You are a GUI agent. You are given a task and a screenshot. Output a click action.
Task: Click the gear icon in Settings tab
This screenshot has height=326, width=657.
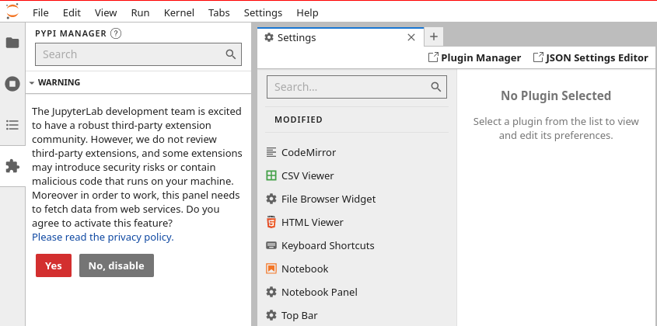(269, 37)
